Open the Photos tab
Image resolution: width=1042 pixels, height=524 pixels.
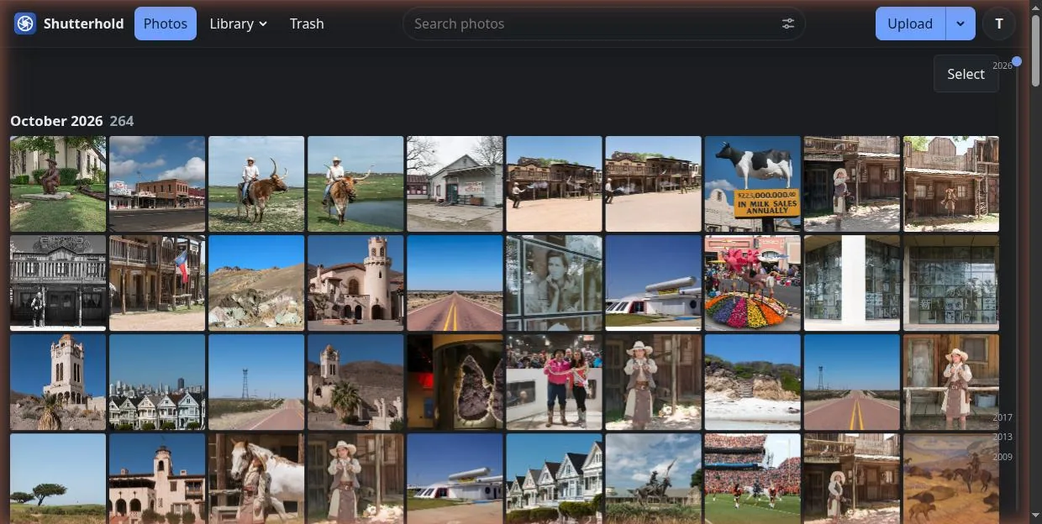coord(166,24)
